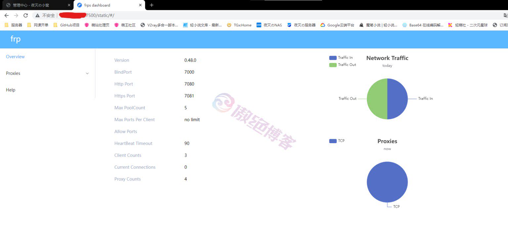Click the Proxy Counts value 4
Image resolution: width=508 pixels, height=248 pixels.
[x=186, y=179]
